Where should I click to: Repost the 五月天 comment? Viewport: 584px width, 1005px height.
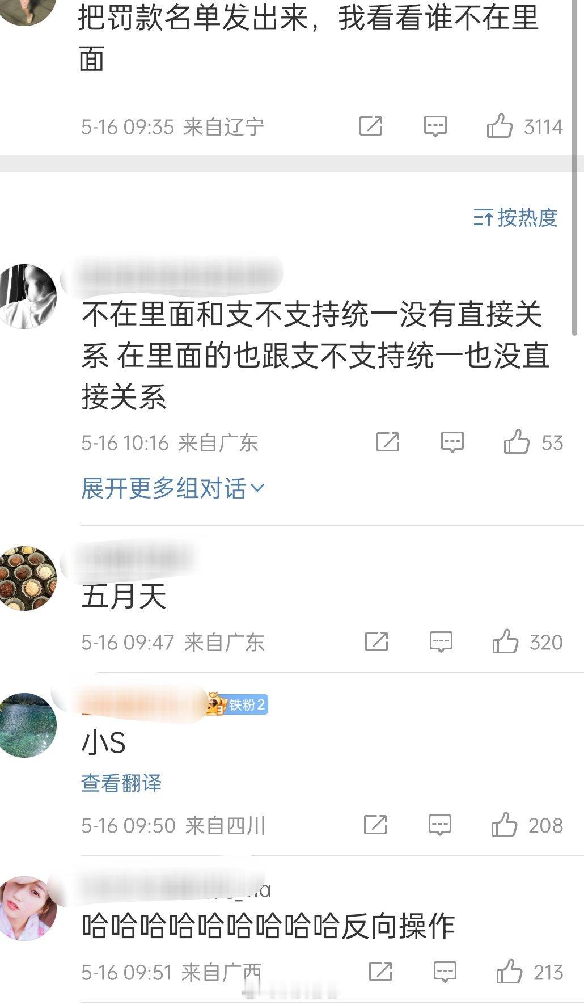coord(376,642)
